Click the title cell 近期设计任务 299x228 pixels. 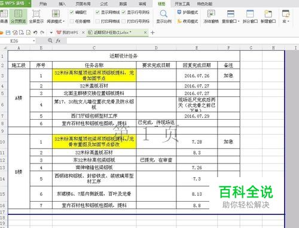(x=124, y=56)
